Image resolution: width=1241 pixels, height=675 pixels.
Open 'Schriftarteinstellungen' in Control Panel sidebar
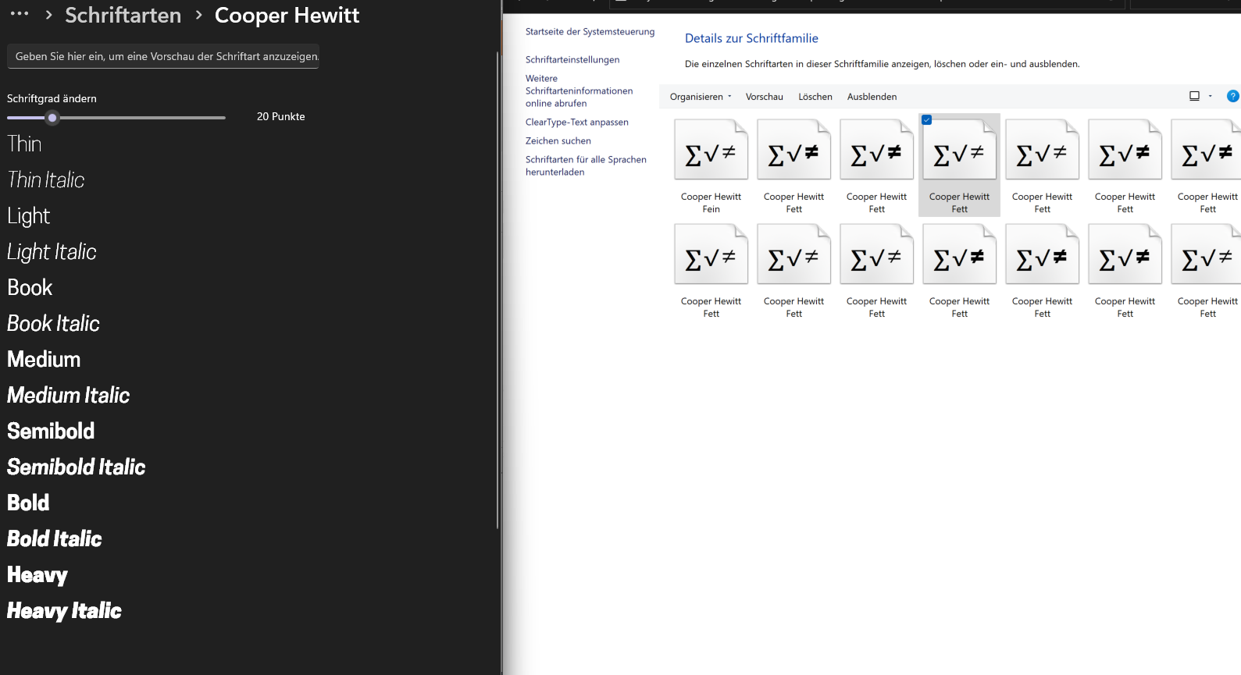pos(572,60)
